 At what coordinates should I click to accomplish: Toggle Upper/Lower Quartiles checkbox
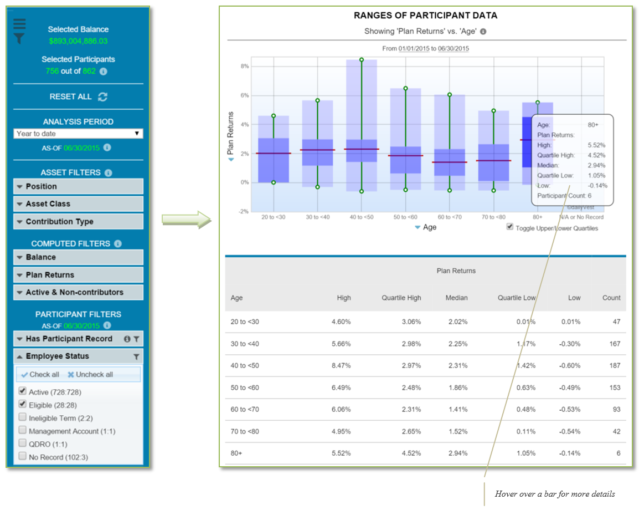509,227
